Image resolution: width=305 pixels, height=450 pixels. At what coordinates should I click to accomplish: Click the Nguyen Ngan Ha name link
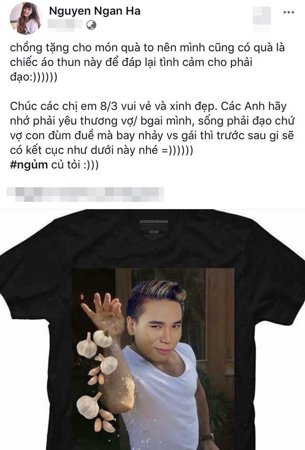point(95,11)
